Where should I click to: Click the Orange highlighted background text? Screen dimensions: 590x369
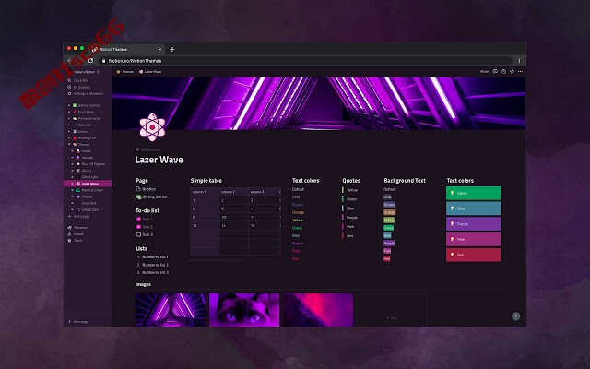pyautogui.click(x=389, y=212)
